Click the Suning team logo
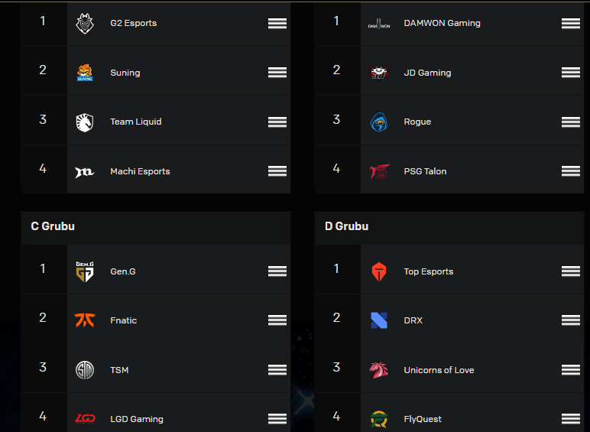The height and width of the screenshot is (432, 590). point(85,73)
